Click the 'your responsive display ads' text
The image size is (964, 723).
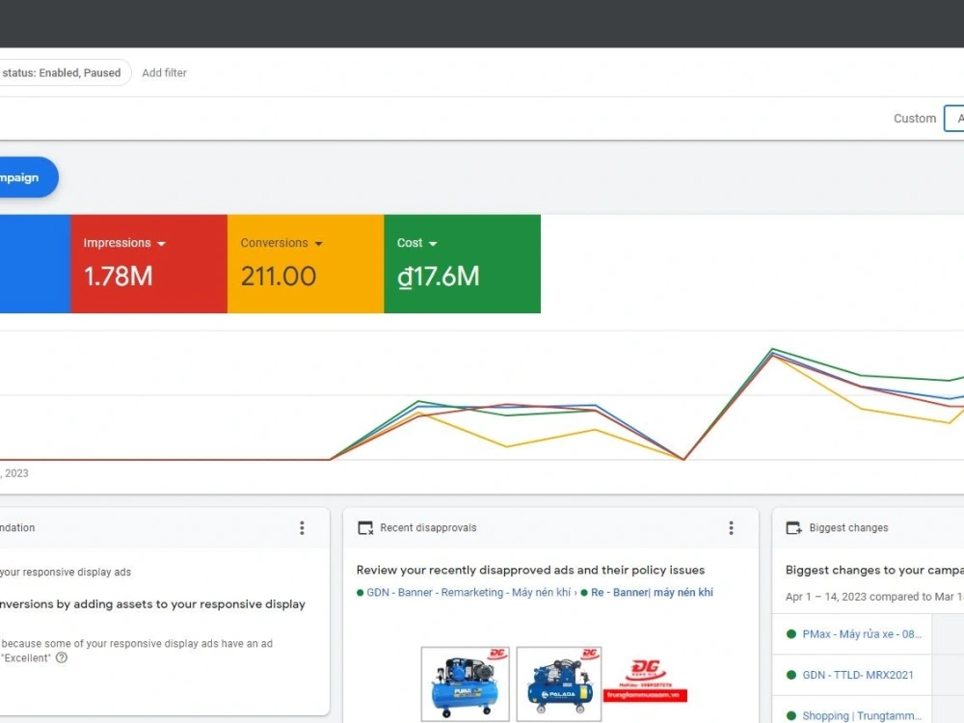click(x=66, y=572)
